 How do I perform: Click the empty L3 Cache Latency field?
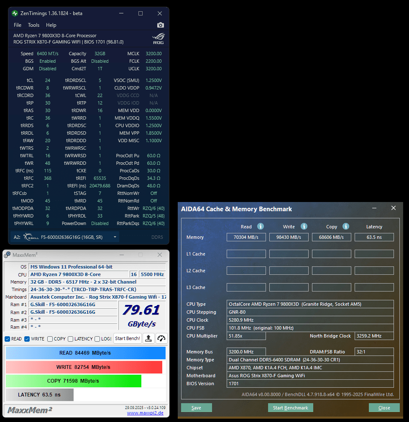pyautogui.click(x=374, y=287)
